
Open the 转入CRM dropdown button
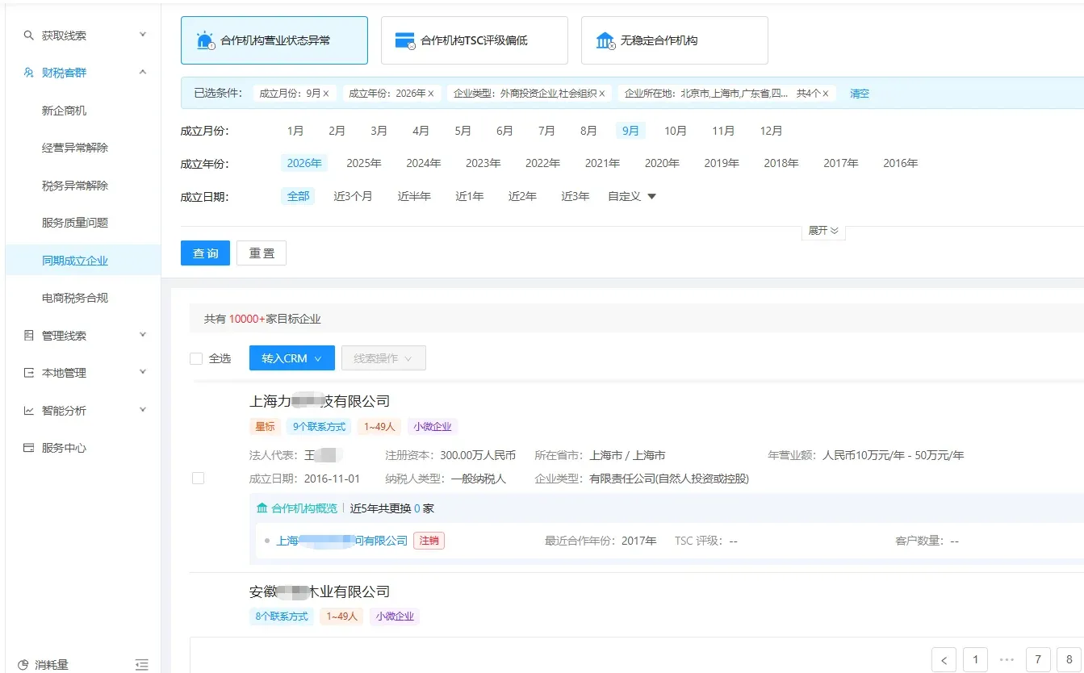click(292, 358)
